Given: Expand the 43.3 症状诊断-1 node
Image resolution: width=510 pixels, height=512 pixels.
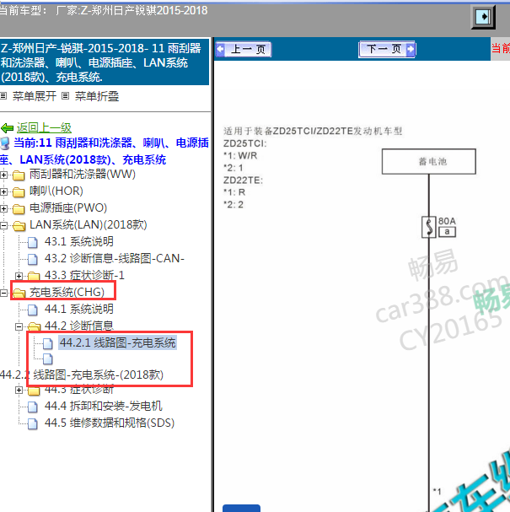Looking at the screenshot, I should 19,276.
